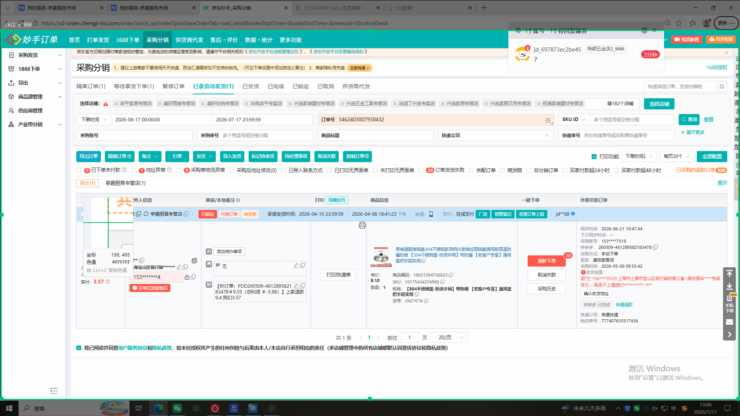Expand 商品源管理 in the left sidebar

click(x=35, y=97)
